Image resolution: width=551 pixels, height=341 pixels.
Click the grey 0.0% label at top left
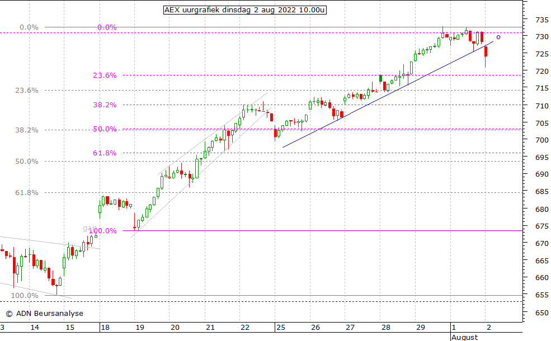tap(29, 27)
